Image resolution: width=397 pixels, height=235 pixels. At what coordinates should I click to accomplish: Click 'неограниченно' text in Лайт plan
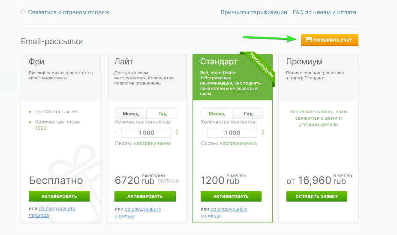point(153,143)
